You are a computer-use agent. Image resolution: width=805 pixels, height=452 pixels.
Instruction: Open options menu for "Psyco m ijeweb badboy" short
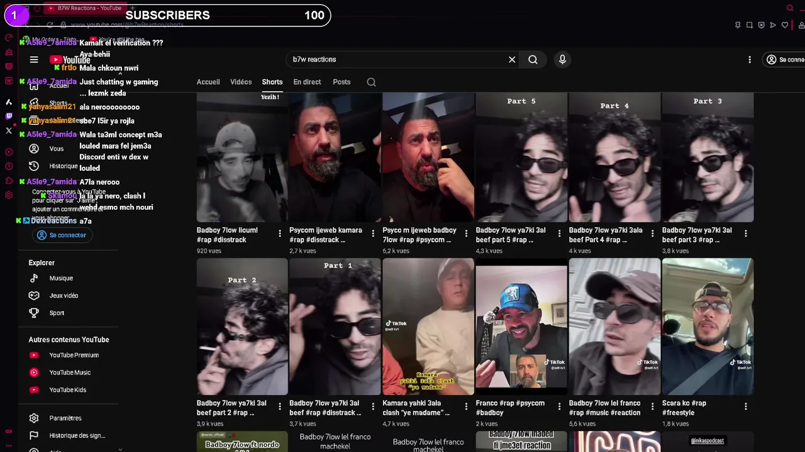[x=466, y=234]
